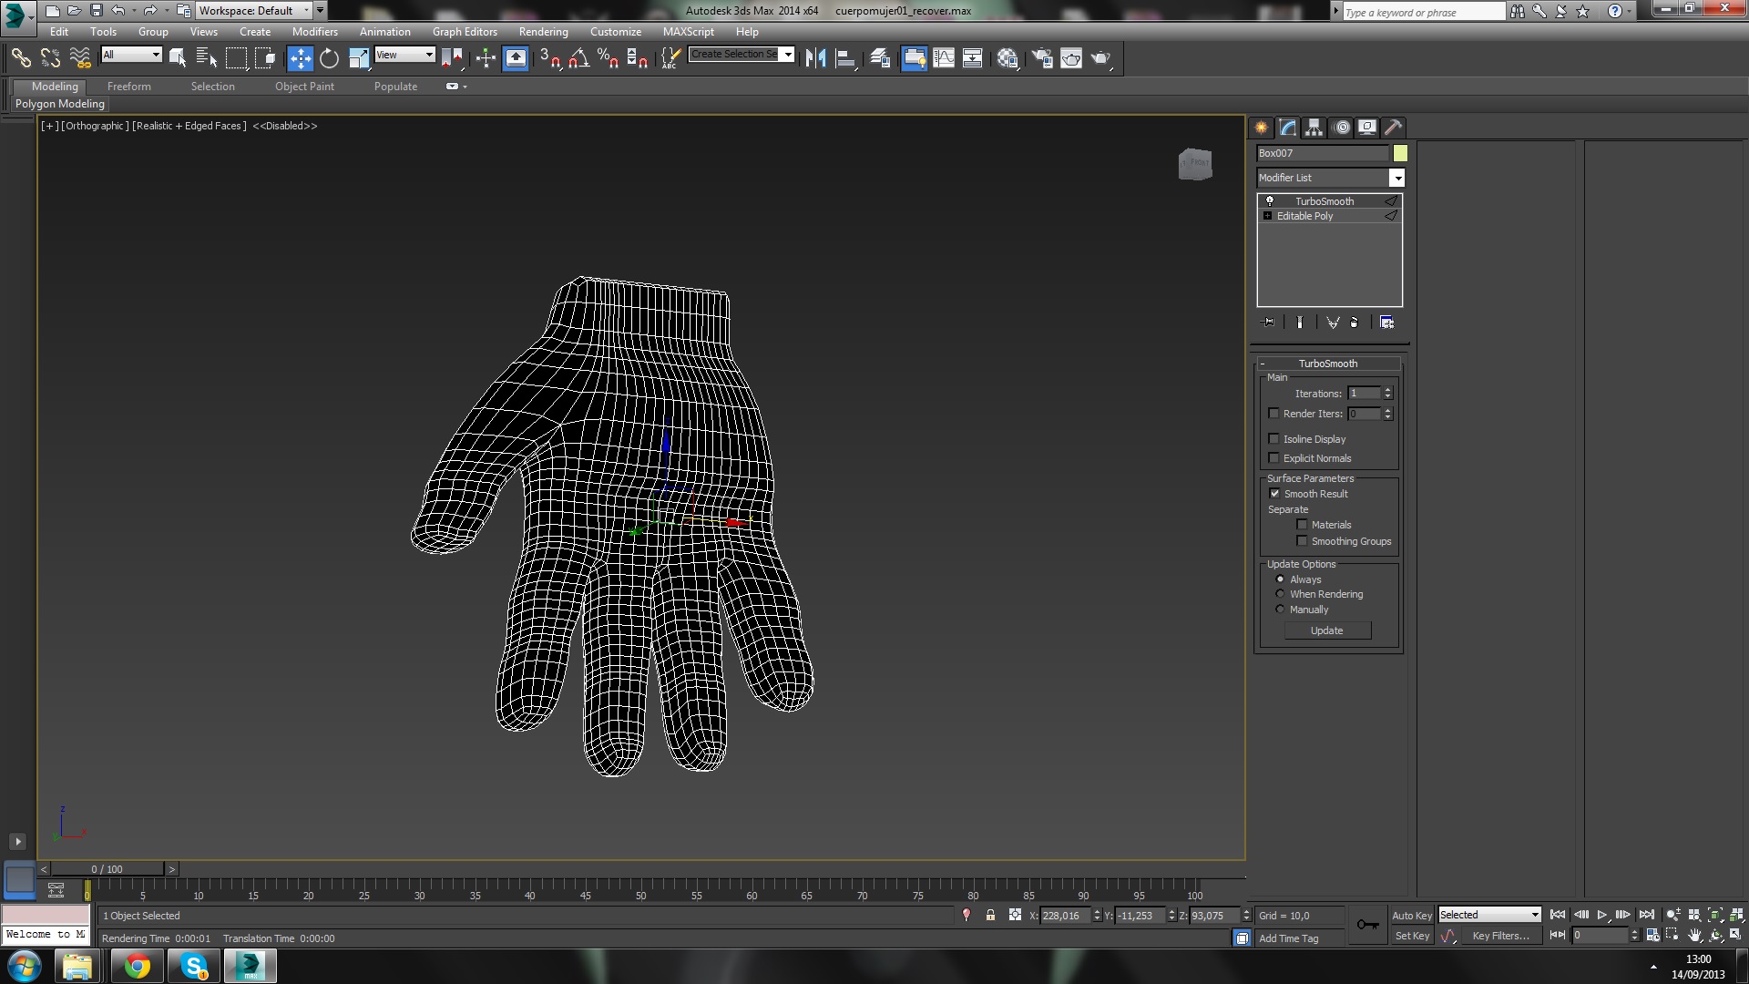
Task: Select the When Rendering radio option
Action: pyautogui.click(x=1280, y=594)
